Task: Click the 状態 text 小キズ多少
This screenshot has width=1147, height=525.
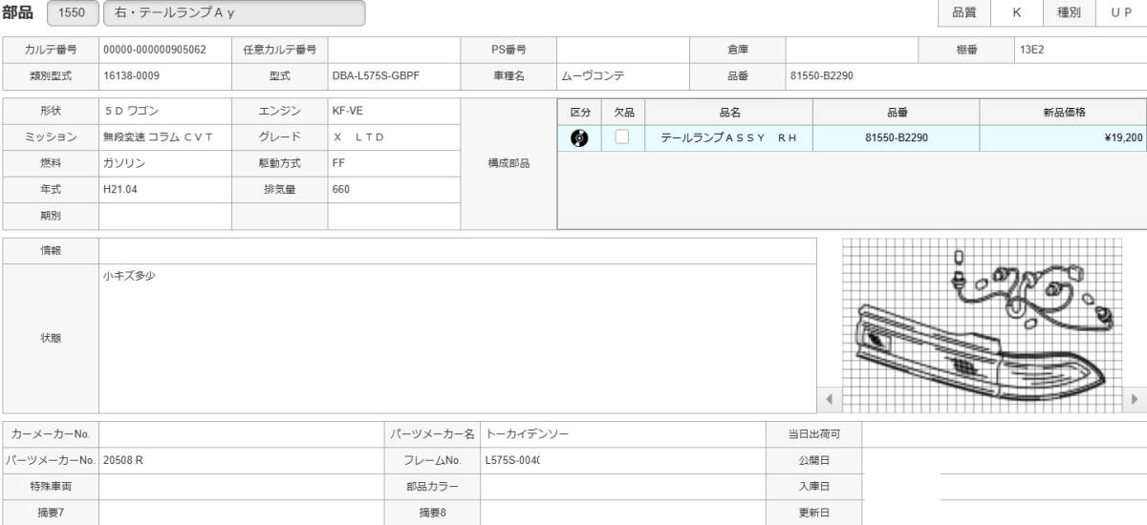Action: click(x=129, y=276)
